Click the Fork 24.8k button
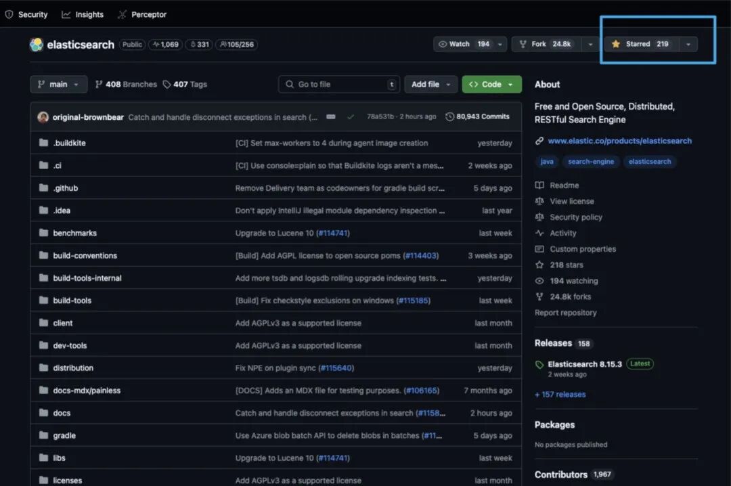Viewport: 731px width, 486px height. pyautogui.click(x=546, y=44)
